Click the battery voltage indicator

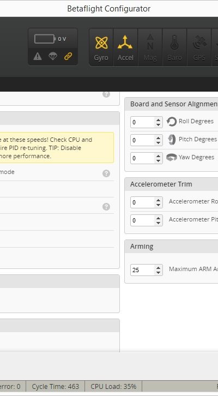click(x=50, y=39)
